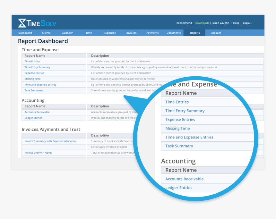The width and height of the screenshot is (276, 219).
Task: Open Invoice Summary with Payment Allocation report
Action: 50,141
